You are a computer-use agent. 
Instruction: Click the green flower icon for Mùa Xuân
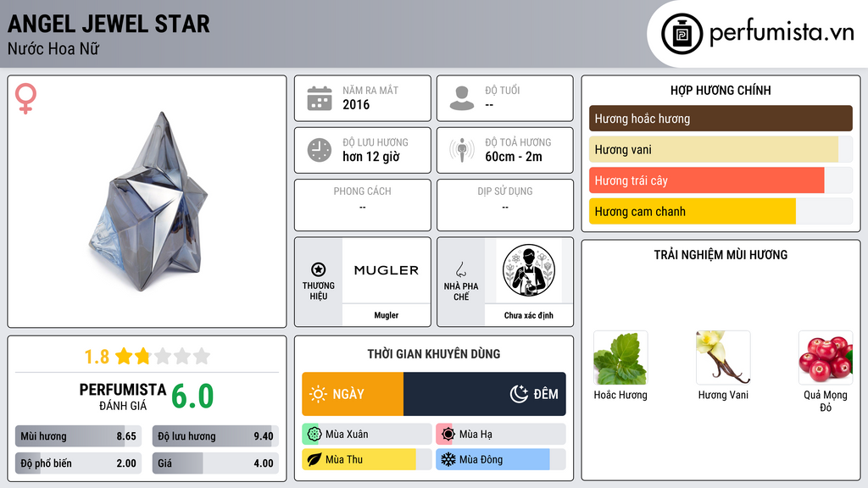(x=314, y=435)
